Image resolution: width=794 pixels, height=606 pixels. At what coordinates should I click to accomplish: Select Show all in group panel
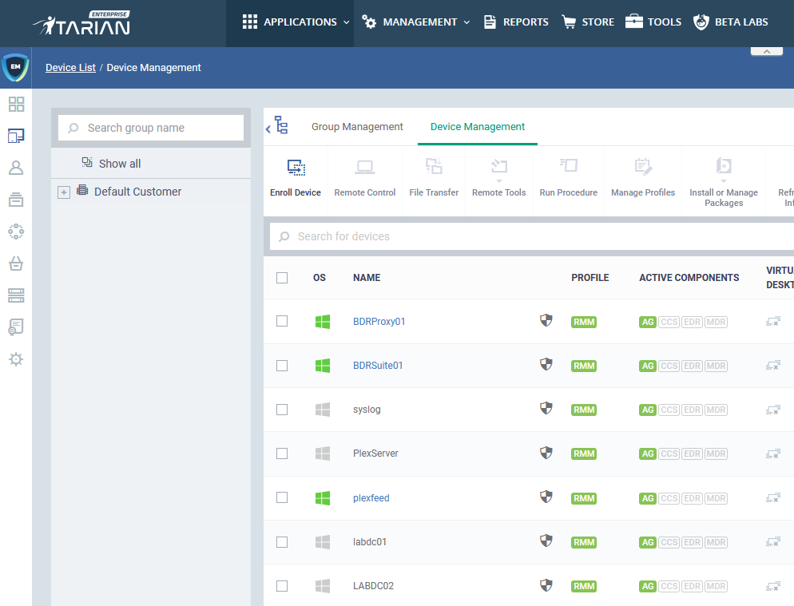120,164
